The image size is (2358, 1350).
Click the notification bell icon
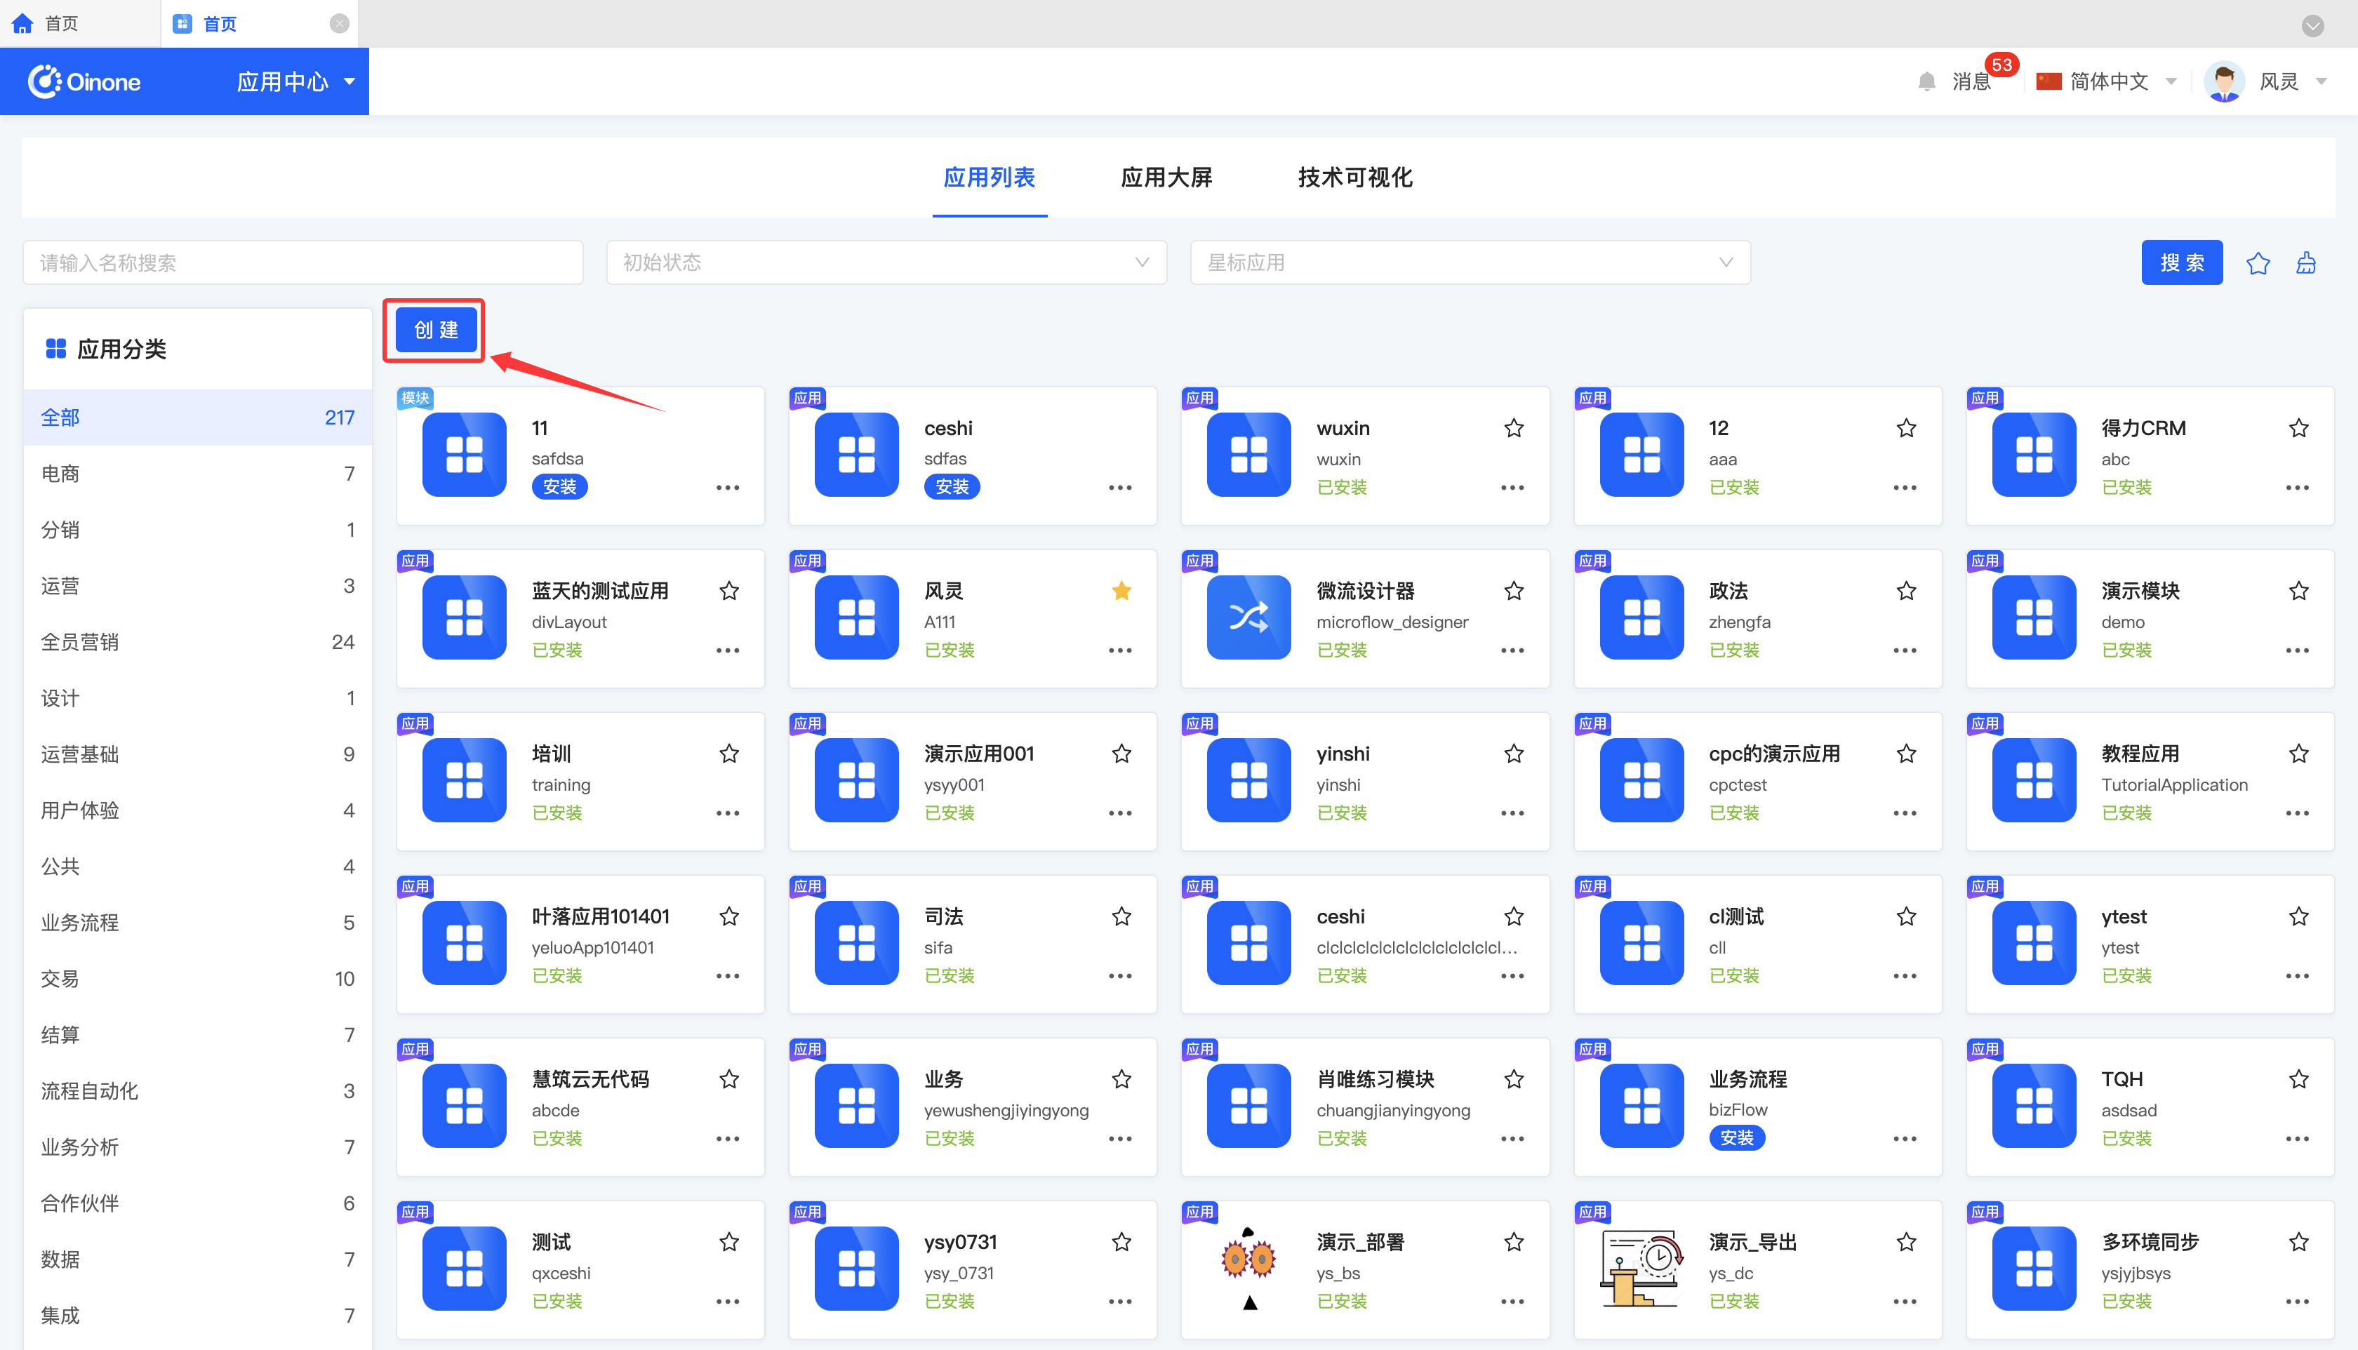[1927, 81]
